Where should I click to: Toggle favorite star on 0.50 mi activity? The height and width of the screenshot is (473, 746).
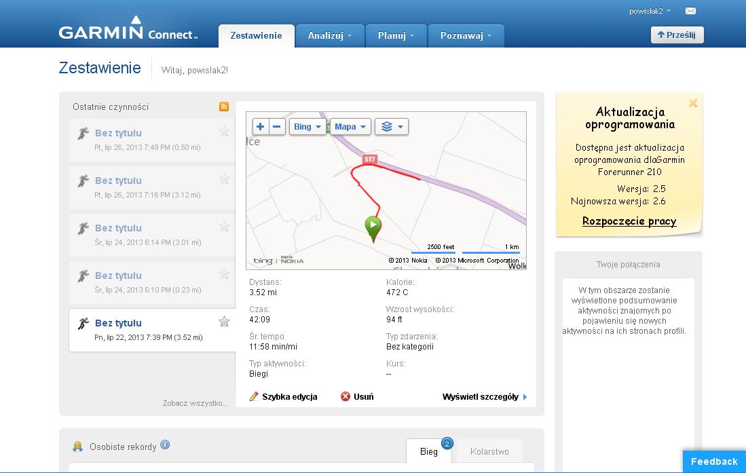pos(224,132)
